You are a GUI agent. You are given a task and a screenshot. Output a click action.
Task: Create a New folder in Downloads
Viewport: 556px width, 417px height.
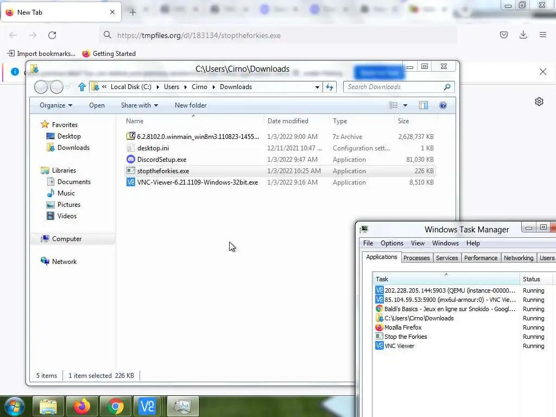(191, 105)
